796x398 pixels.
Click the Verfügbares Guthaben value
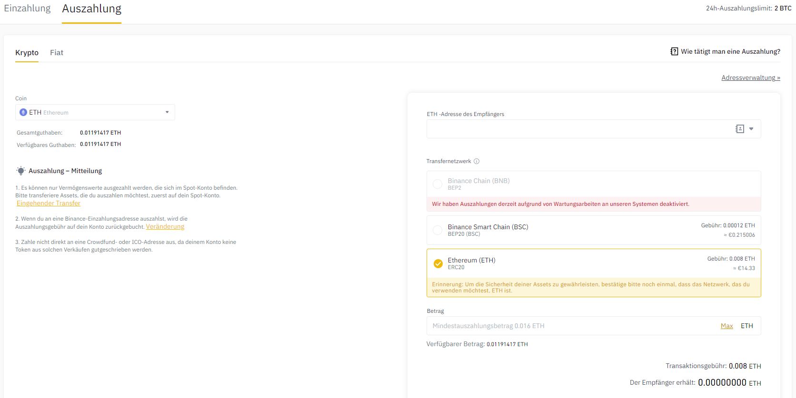point(100,144)
